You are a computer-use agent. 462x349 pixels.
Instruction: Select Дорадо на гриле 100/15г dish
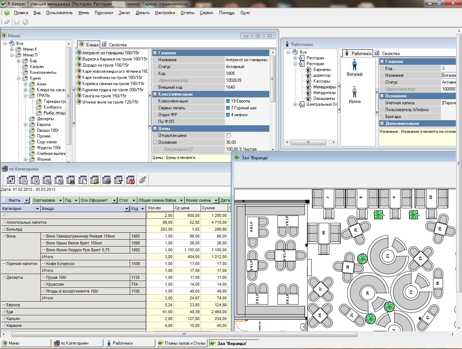(105, 65)
